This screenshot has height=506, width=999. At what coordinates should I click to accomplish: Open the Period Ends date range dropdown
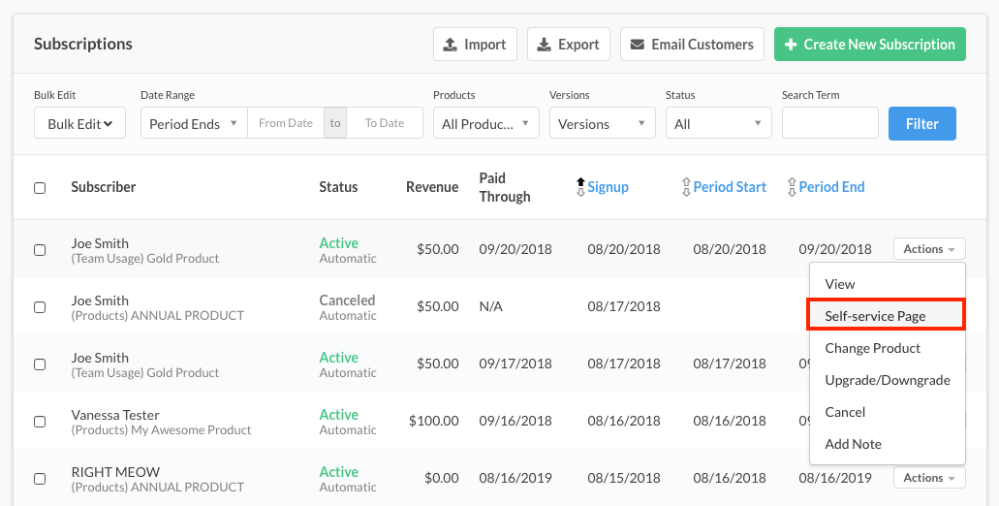point(194,124)
